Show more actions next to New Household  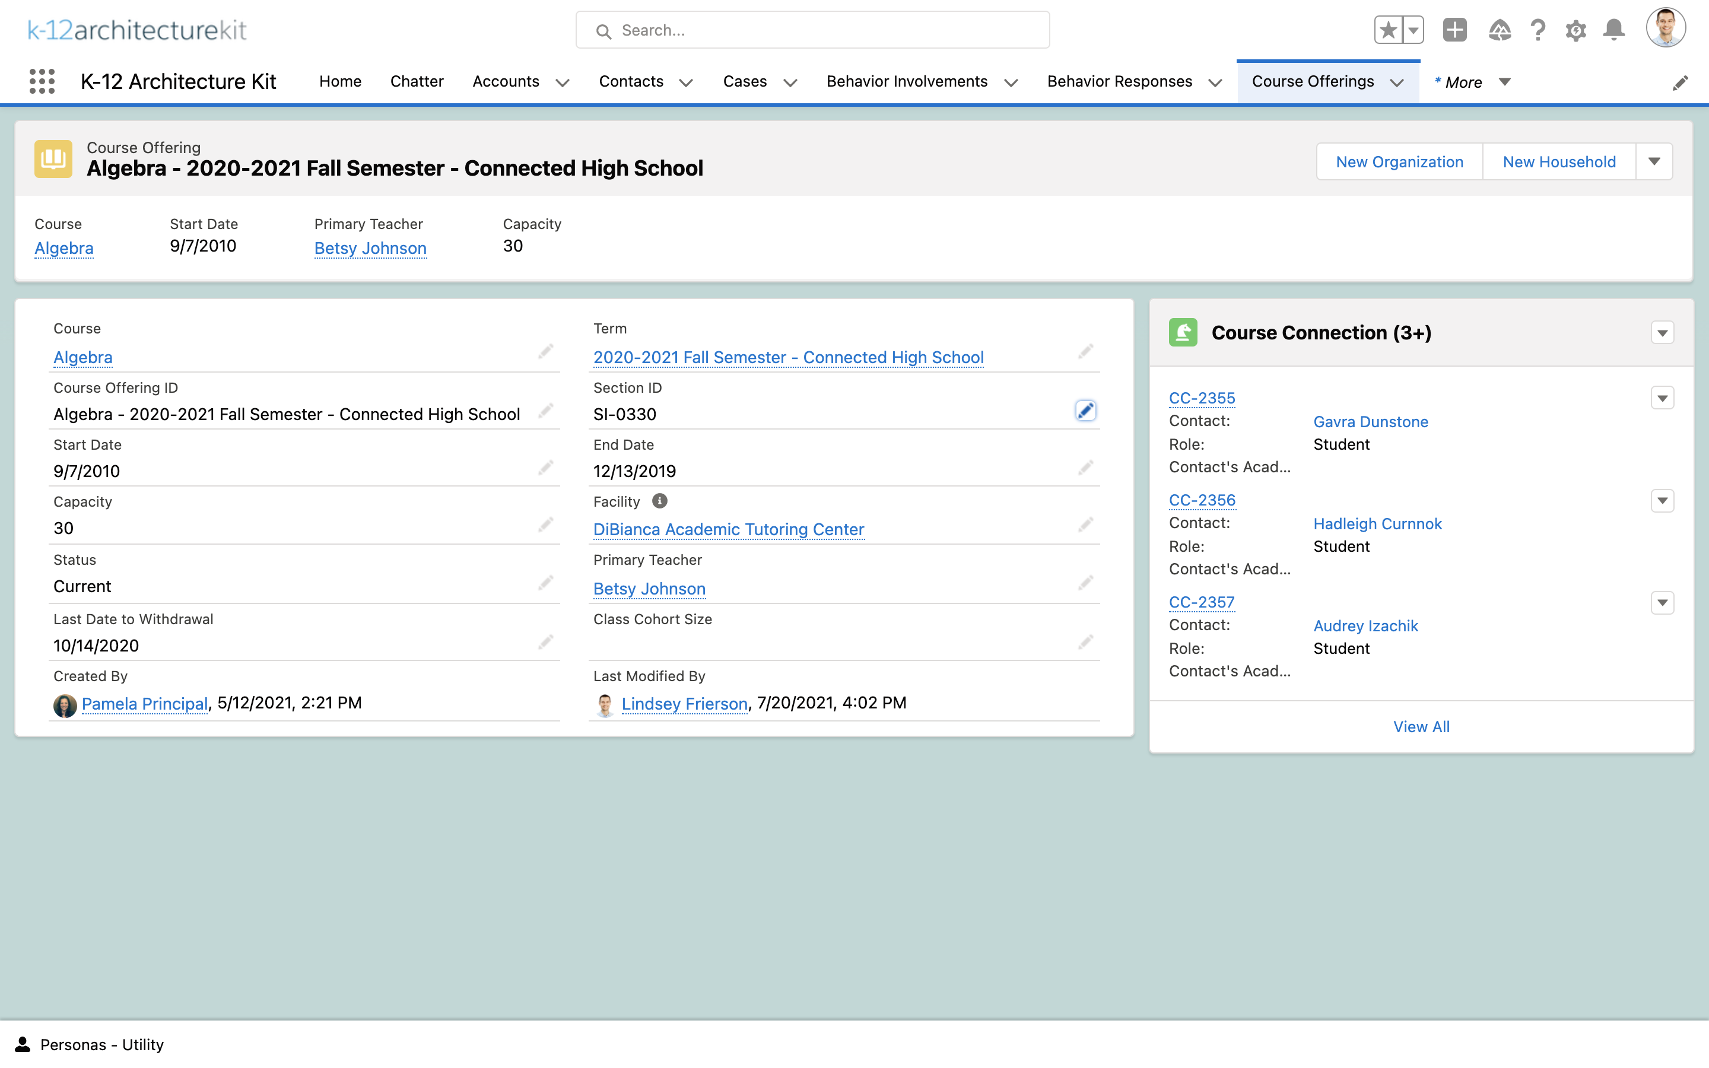[x=1654, y=162]
